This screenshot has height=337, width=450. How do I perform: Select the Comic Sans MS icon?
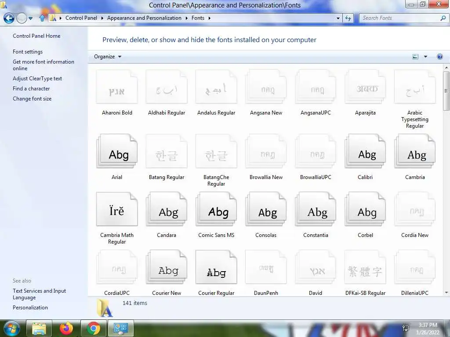point(216,209)
